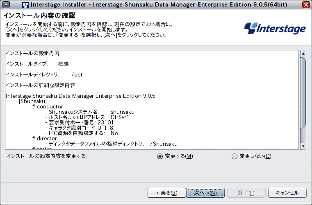
Task: Click the Interstage Installer title bar icon
Action: 25,5
